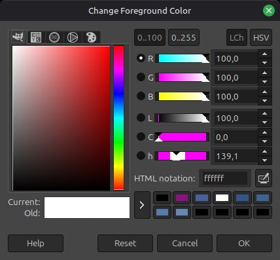Click the Old color preview
Image resolution: width=280 pixels, height=260 pixels.
pos(87,213)
